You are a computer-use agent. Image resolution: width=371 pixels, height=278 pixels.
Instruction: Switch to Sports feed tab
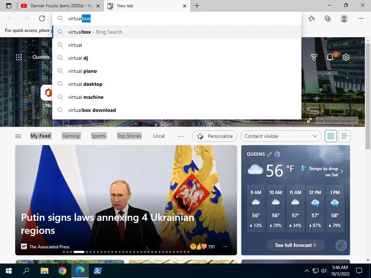click(x=98, y=136)
